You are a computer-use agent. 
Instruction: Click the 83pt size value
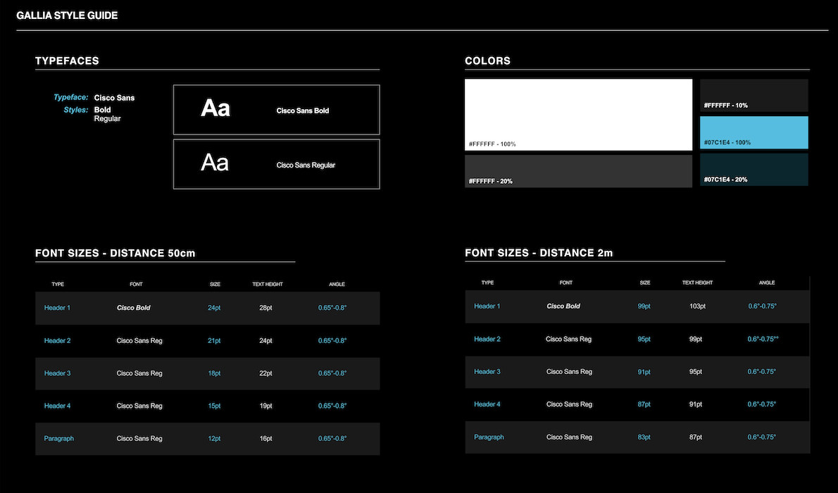pyautogui.click(x=644, y=437)
